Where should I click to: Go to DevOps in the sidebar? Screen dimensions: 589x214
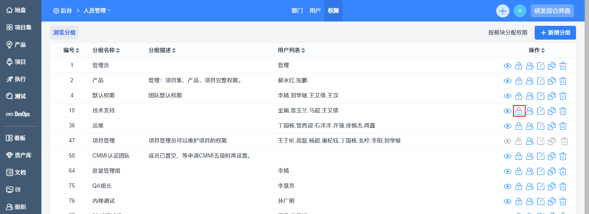click(x=17, y=114)
